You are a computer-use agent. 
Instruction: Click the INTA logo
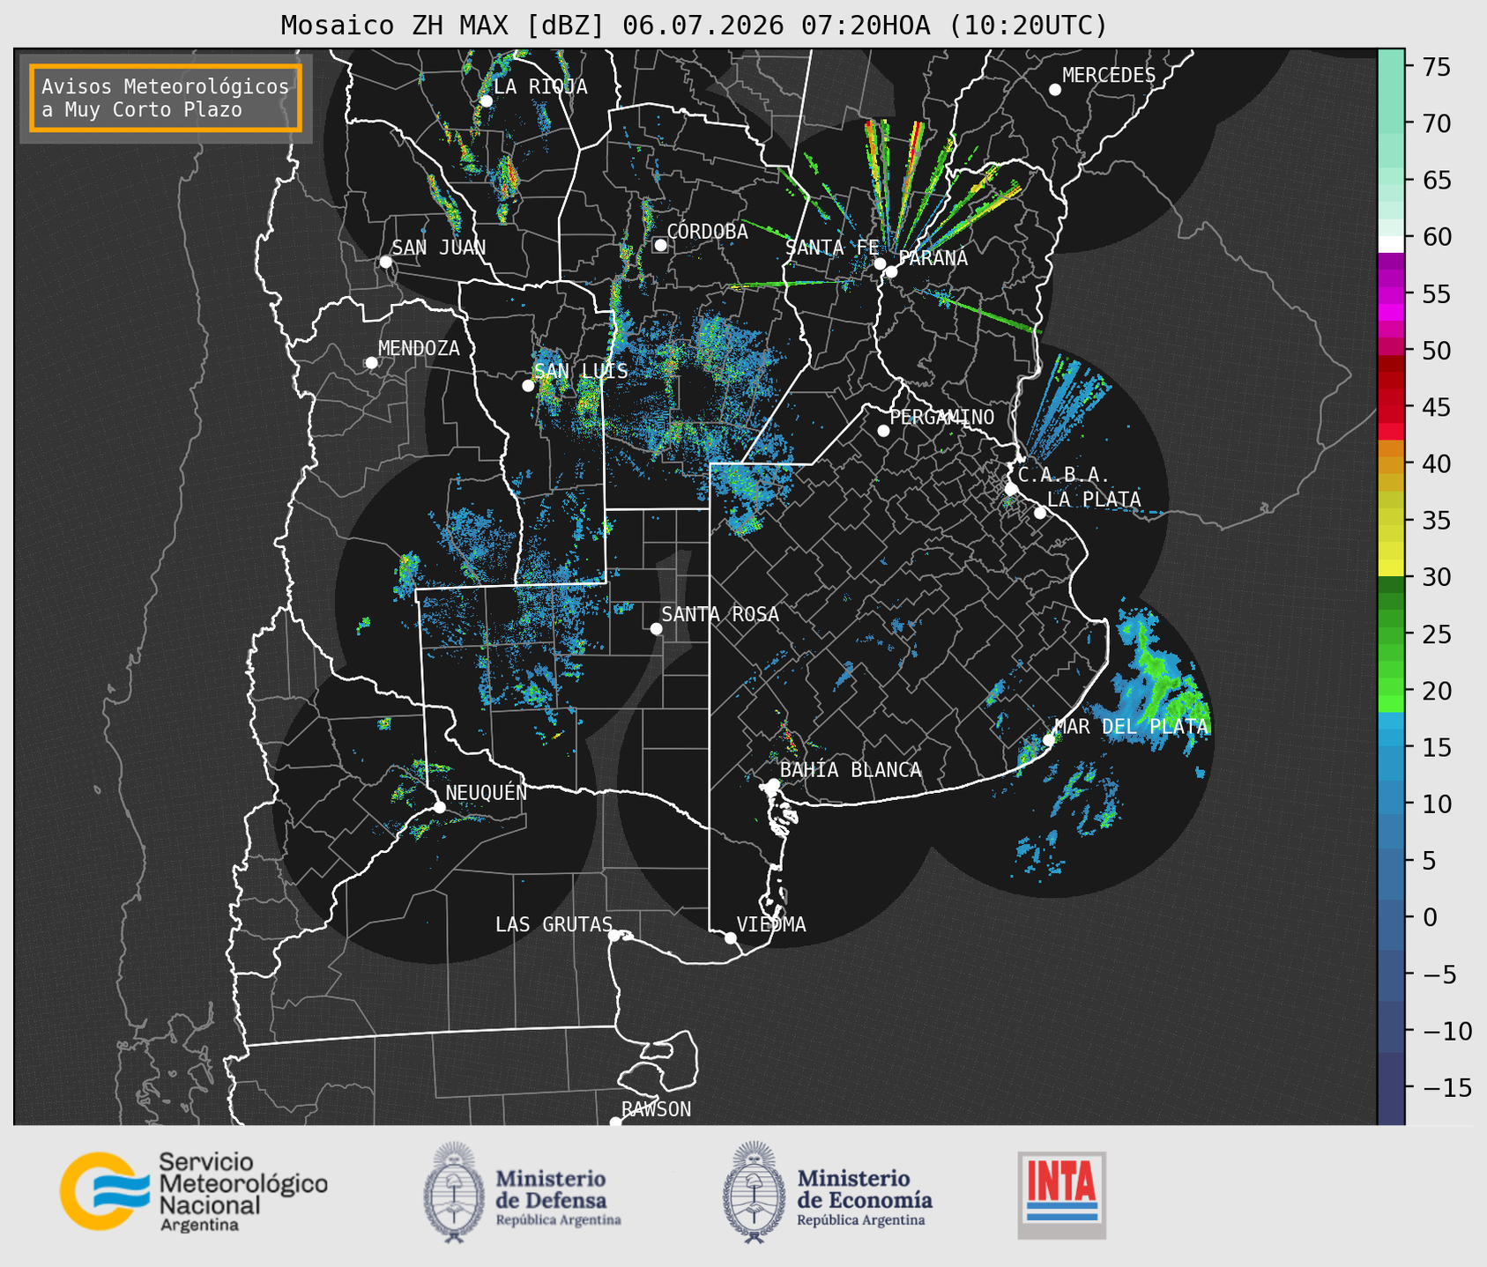click(1062, 1195)
